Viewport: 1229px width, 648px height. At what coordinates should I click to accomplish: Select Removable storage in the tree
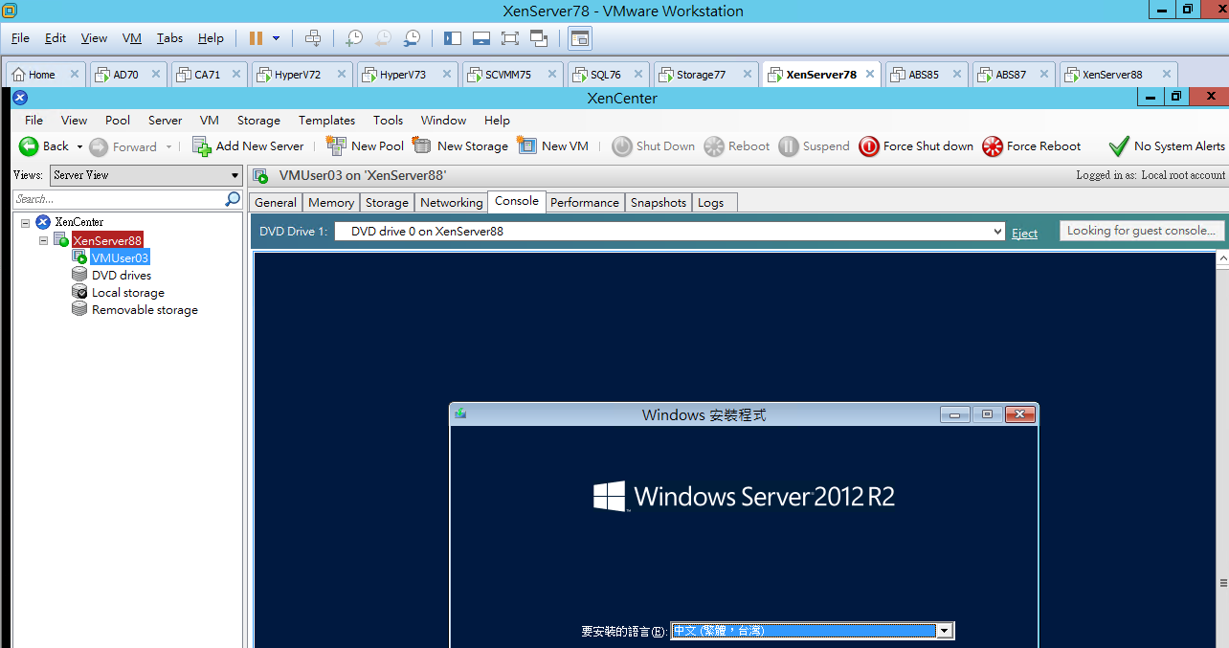click(x=145, y=310)
